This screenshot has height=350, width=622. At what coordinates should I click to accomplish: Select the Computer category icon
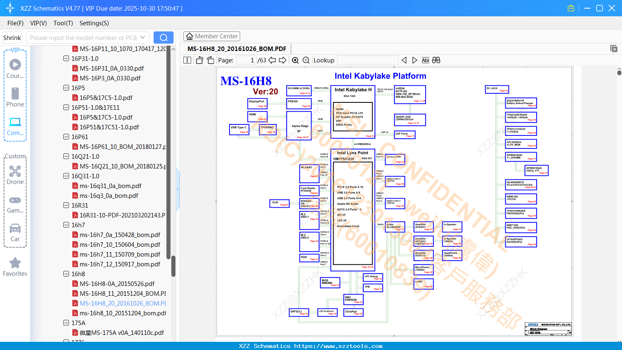15,126
